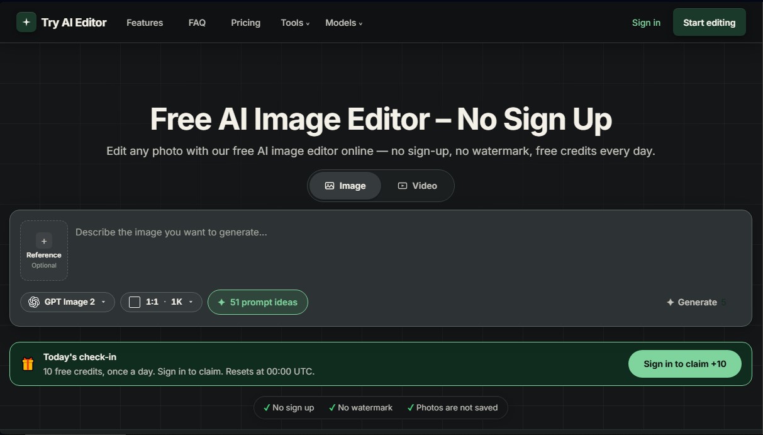Click the play icon in Video tab
Screen dimensions: 763x435
[x=403, y=186]
